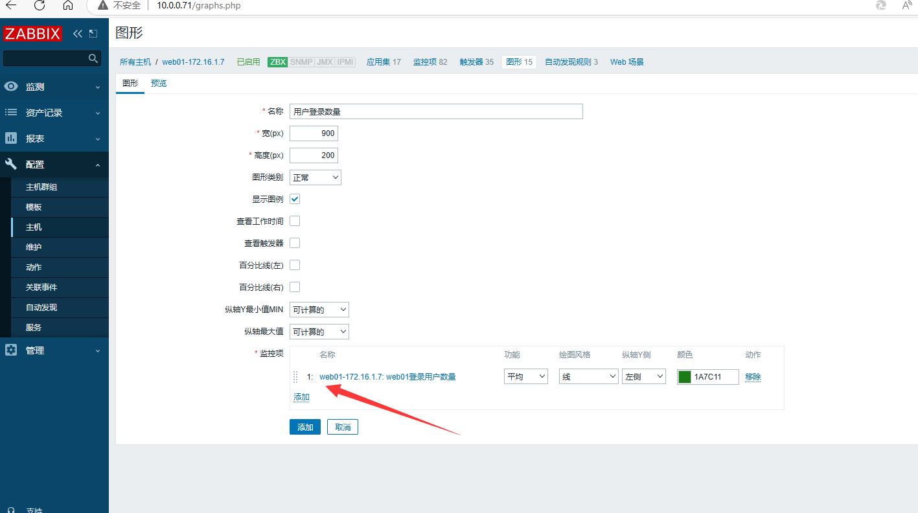Click read-aloud icon in address bar
Screen dimensions: 918x513
click(907, 5)
